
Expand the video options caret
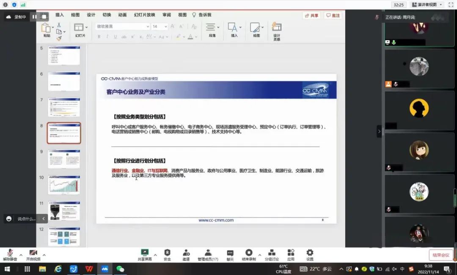click(44, 255)
